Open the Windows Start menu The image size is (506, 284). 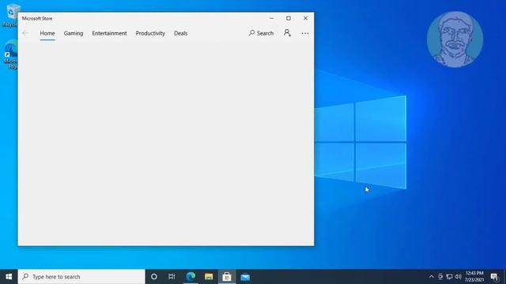(9, 277)
